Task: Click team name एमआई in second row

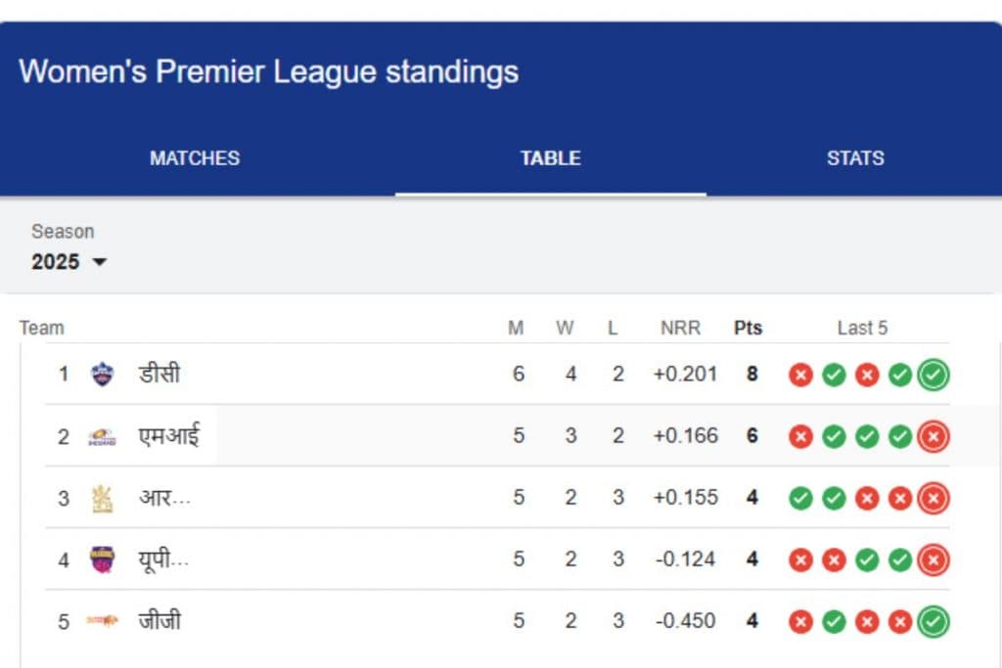Action: [169, 436]
